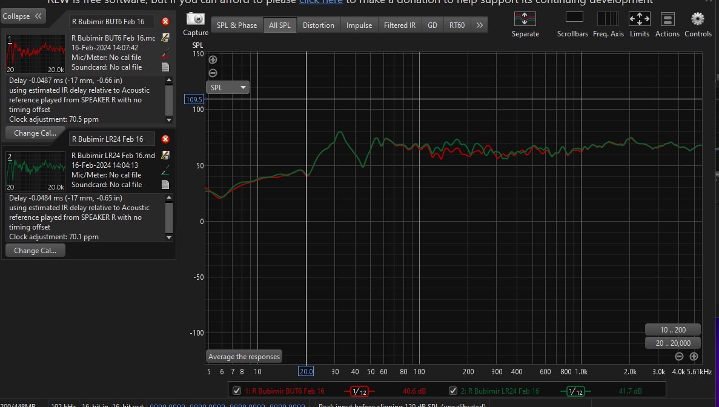
Task: Set the range to 20 .. 20,000
Action: tap(673, 343)
